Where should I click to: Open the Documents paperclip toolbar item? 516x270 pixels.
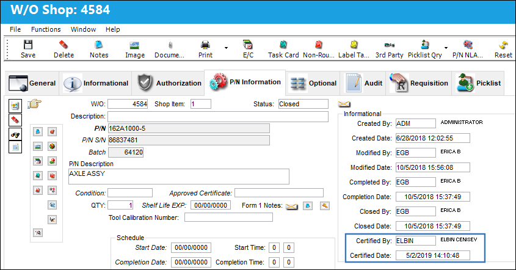170,49
